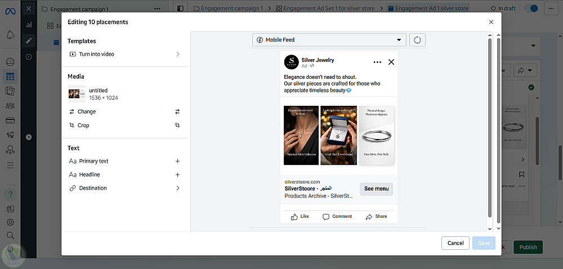The image size is (563, 269).
Task: Click the dialog outer scrollbar
Action: (x=498, y=130)
